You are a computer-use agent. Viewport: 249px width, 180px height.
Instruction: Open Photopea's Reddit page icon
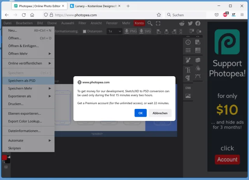[x=182, y=23]
